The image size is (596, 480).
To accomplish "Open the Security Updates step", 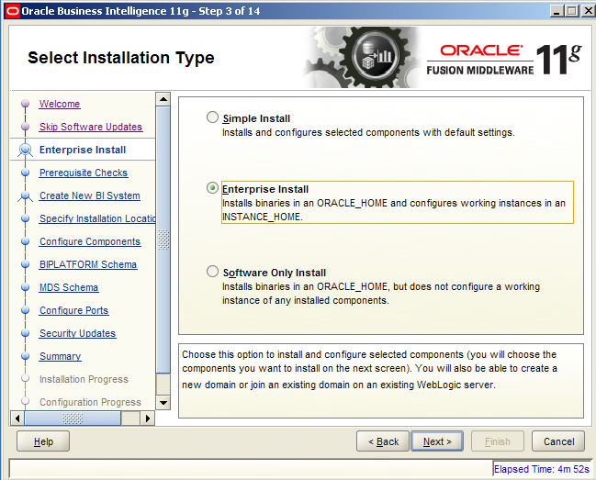I will [77, 333].
